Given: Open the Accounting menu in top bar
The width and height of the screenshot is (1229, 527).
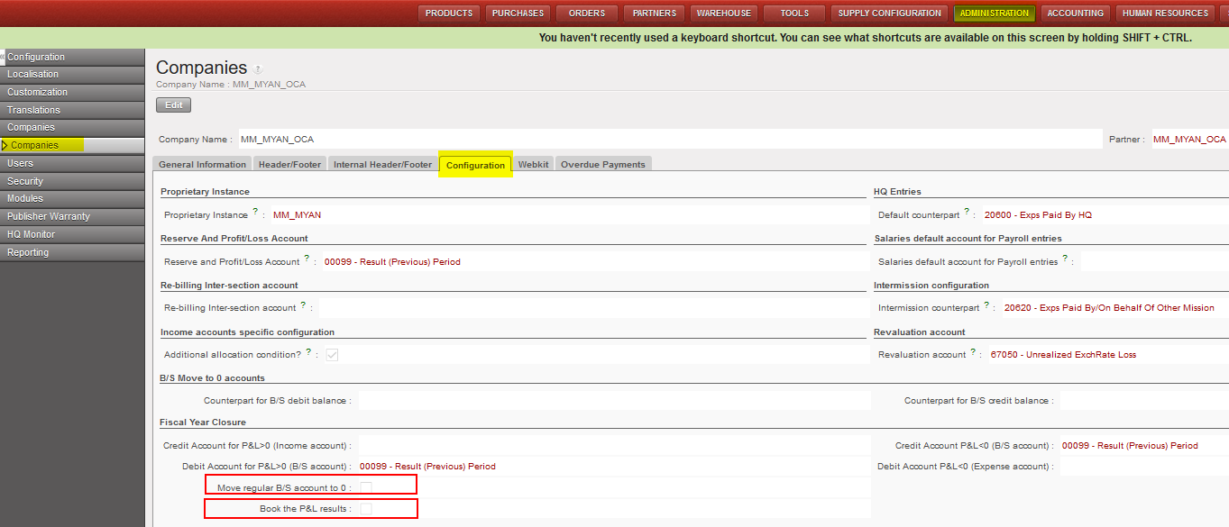Looking at the screenshot, I should click(x=1075, y=14).
